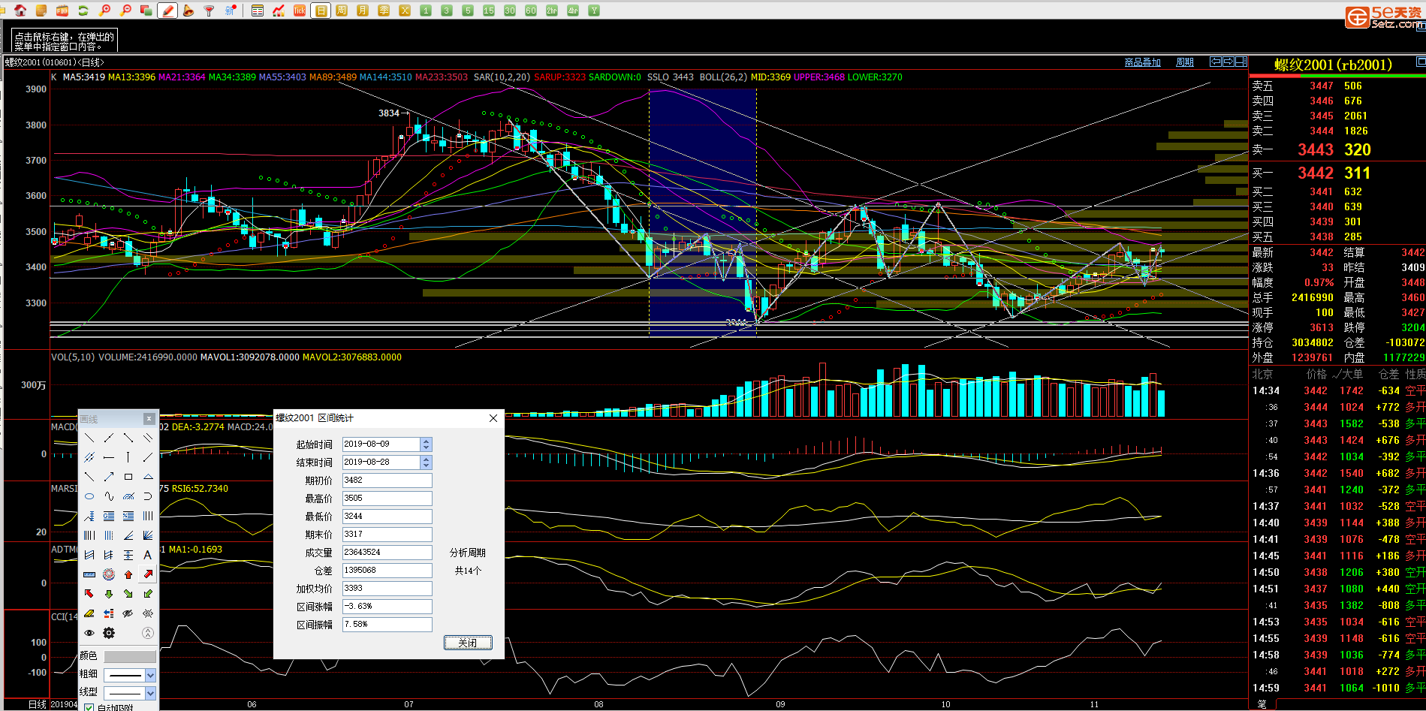
Task: Select the quarterly '季' period button
Action: point(384,11)
